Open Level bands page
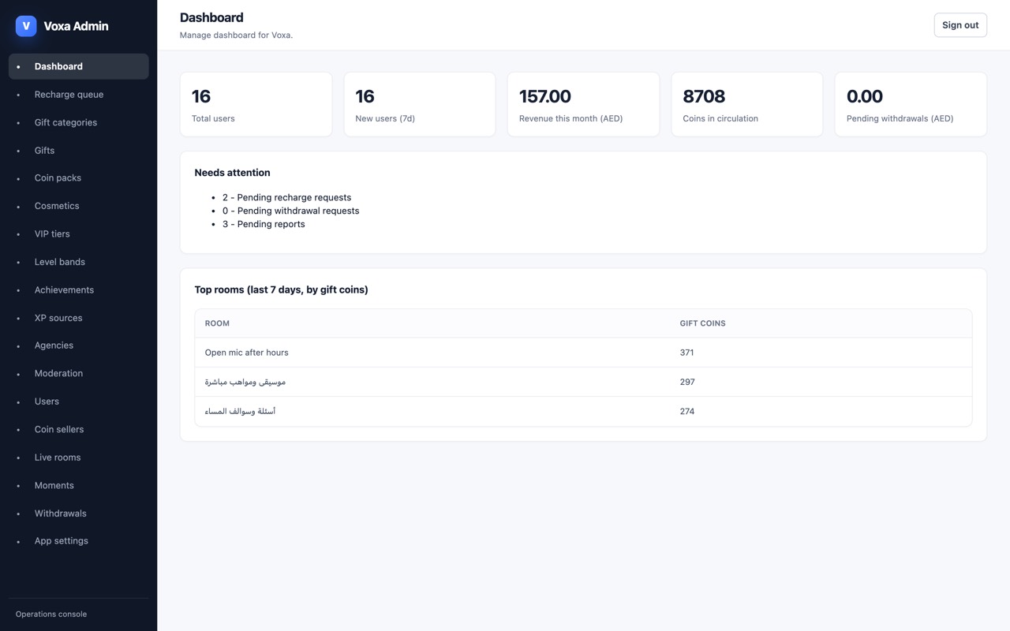Image resolution: width=1010 pixels, height=631 pixels. [78, 262]
